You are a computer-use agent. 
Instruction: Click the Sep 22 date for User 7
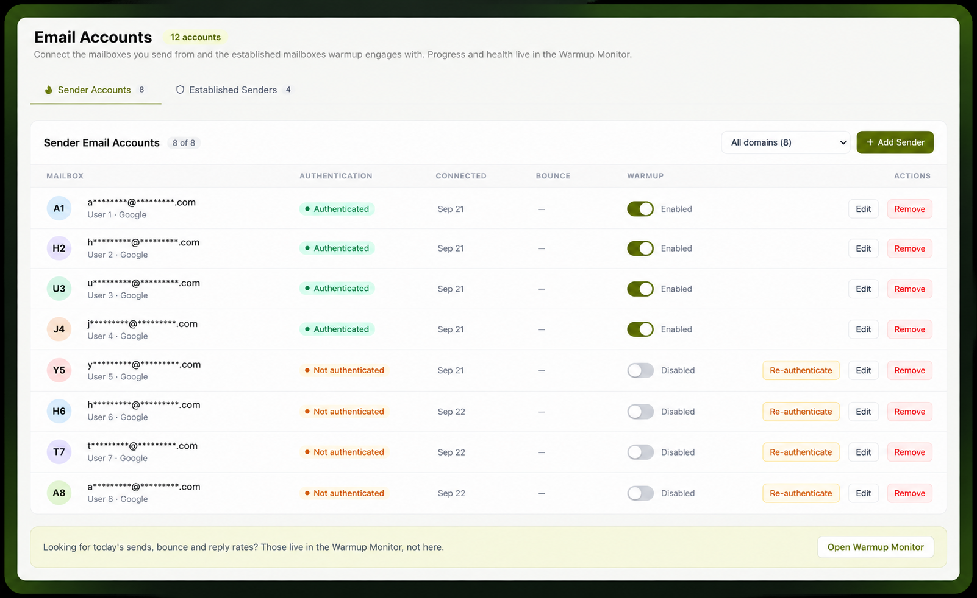451,452
